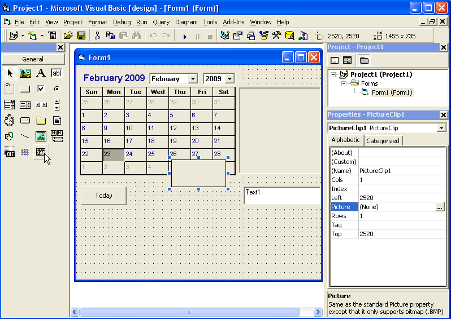Click the Open Project toolbar icon

[68, 36]
